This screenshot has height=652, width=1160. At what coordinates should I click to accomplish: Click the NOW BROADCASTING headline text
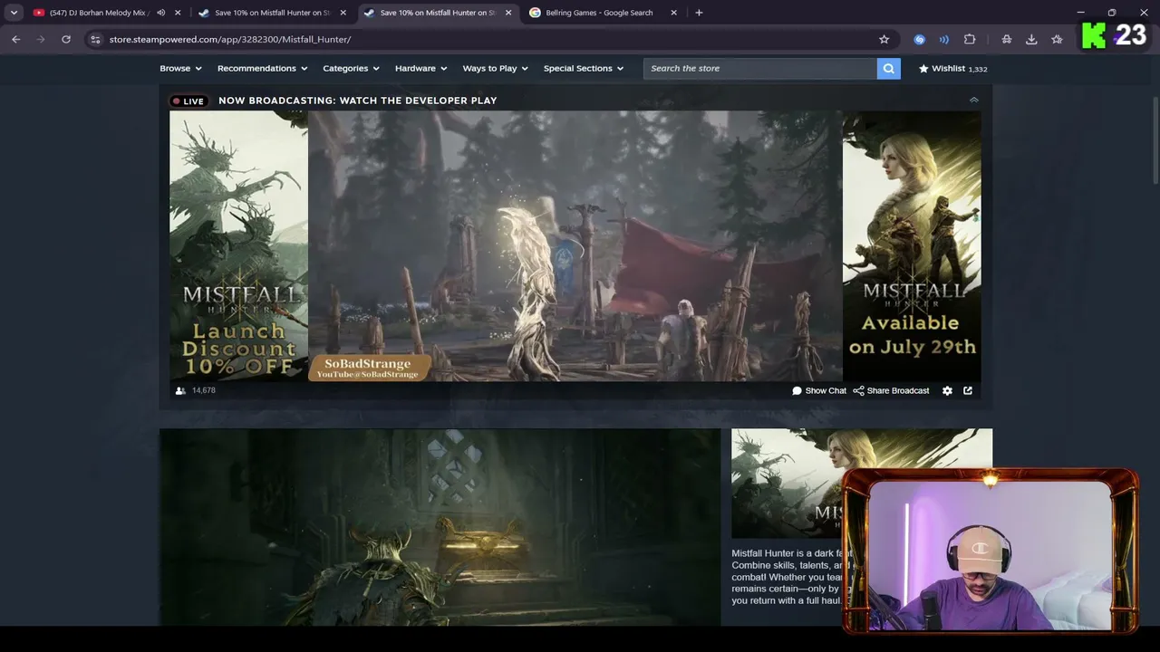(358, 101)
